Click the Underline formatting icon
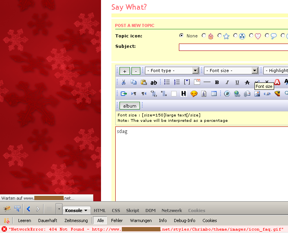 coord(237,82)
